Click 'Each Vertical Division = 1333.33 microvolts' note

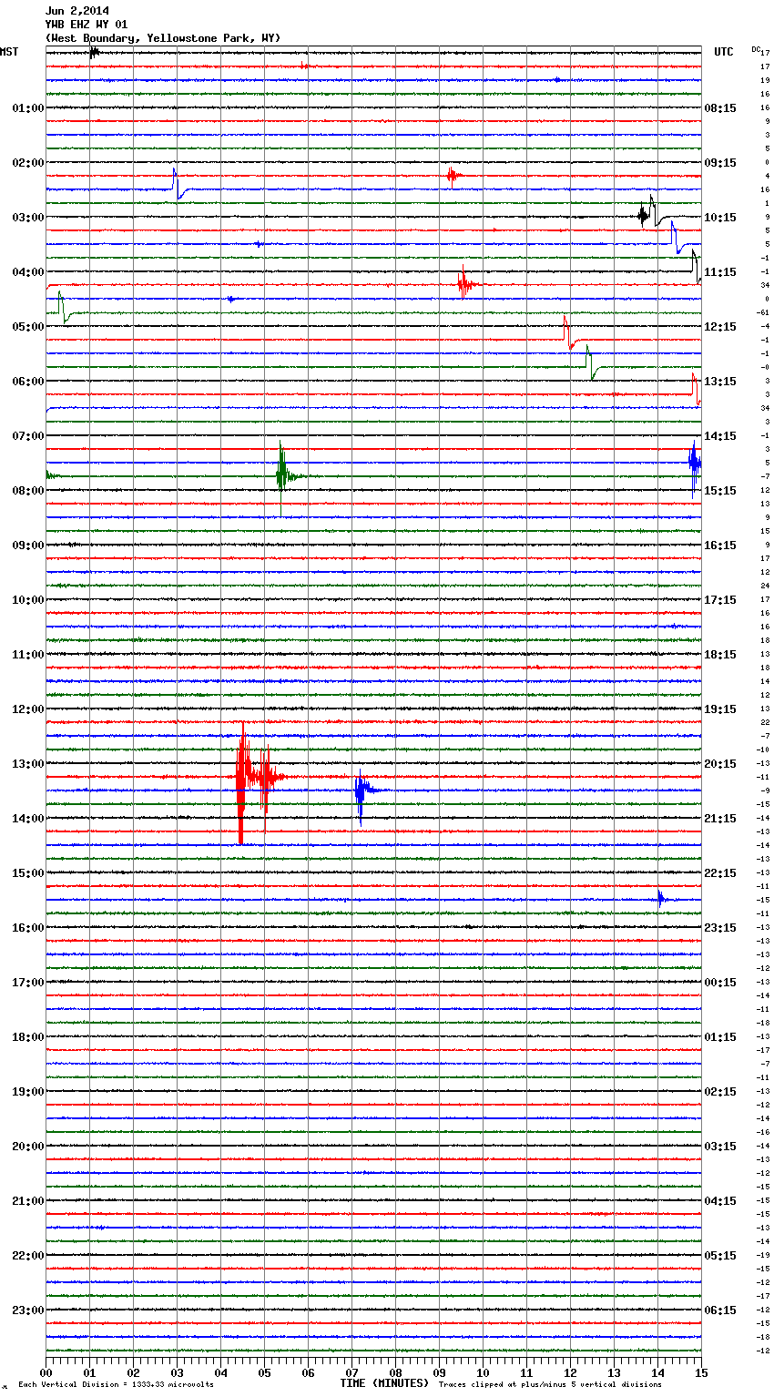(x=116, y=1385)
